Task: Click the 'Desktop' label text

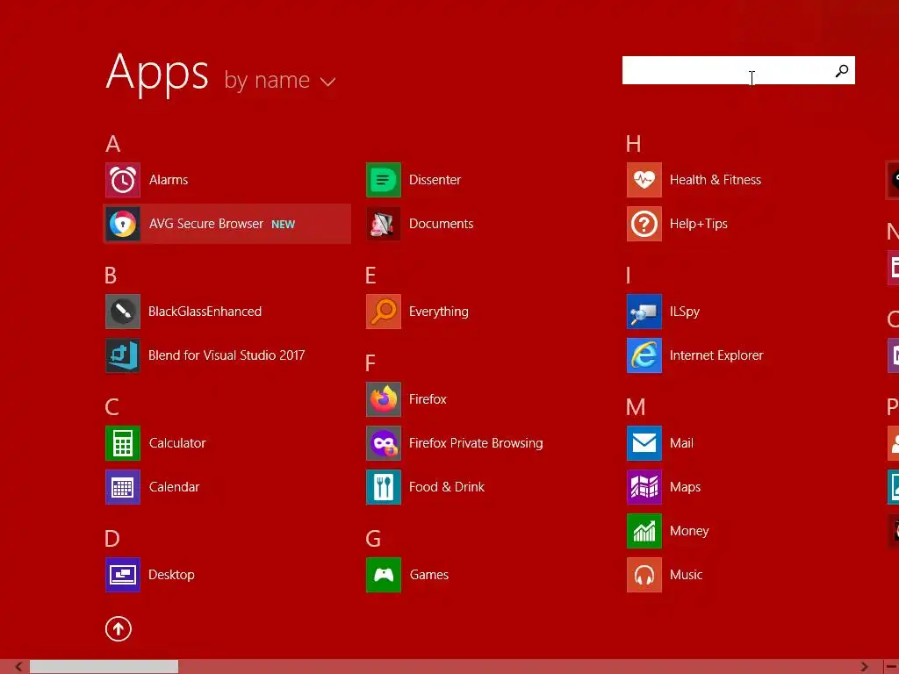Action: point(171,575)
